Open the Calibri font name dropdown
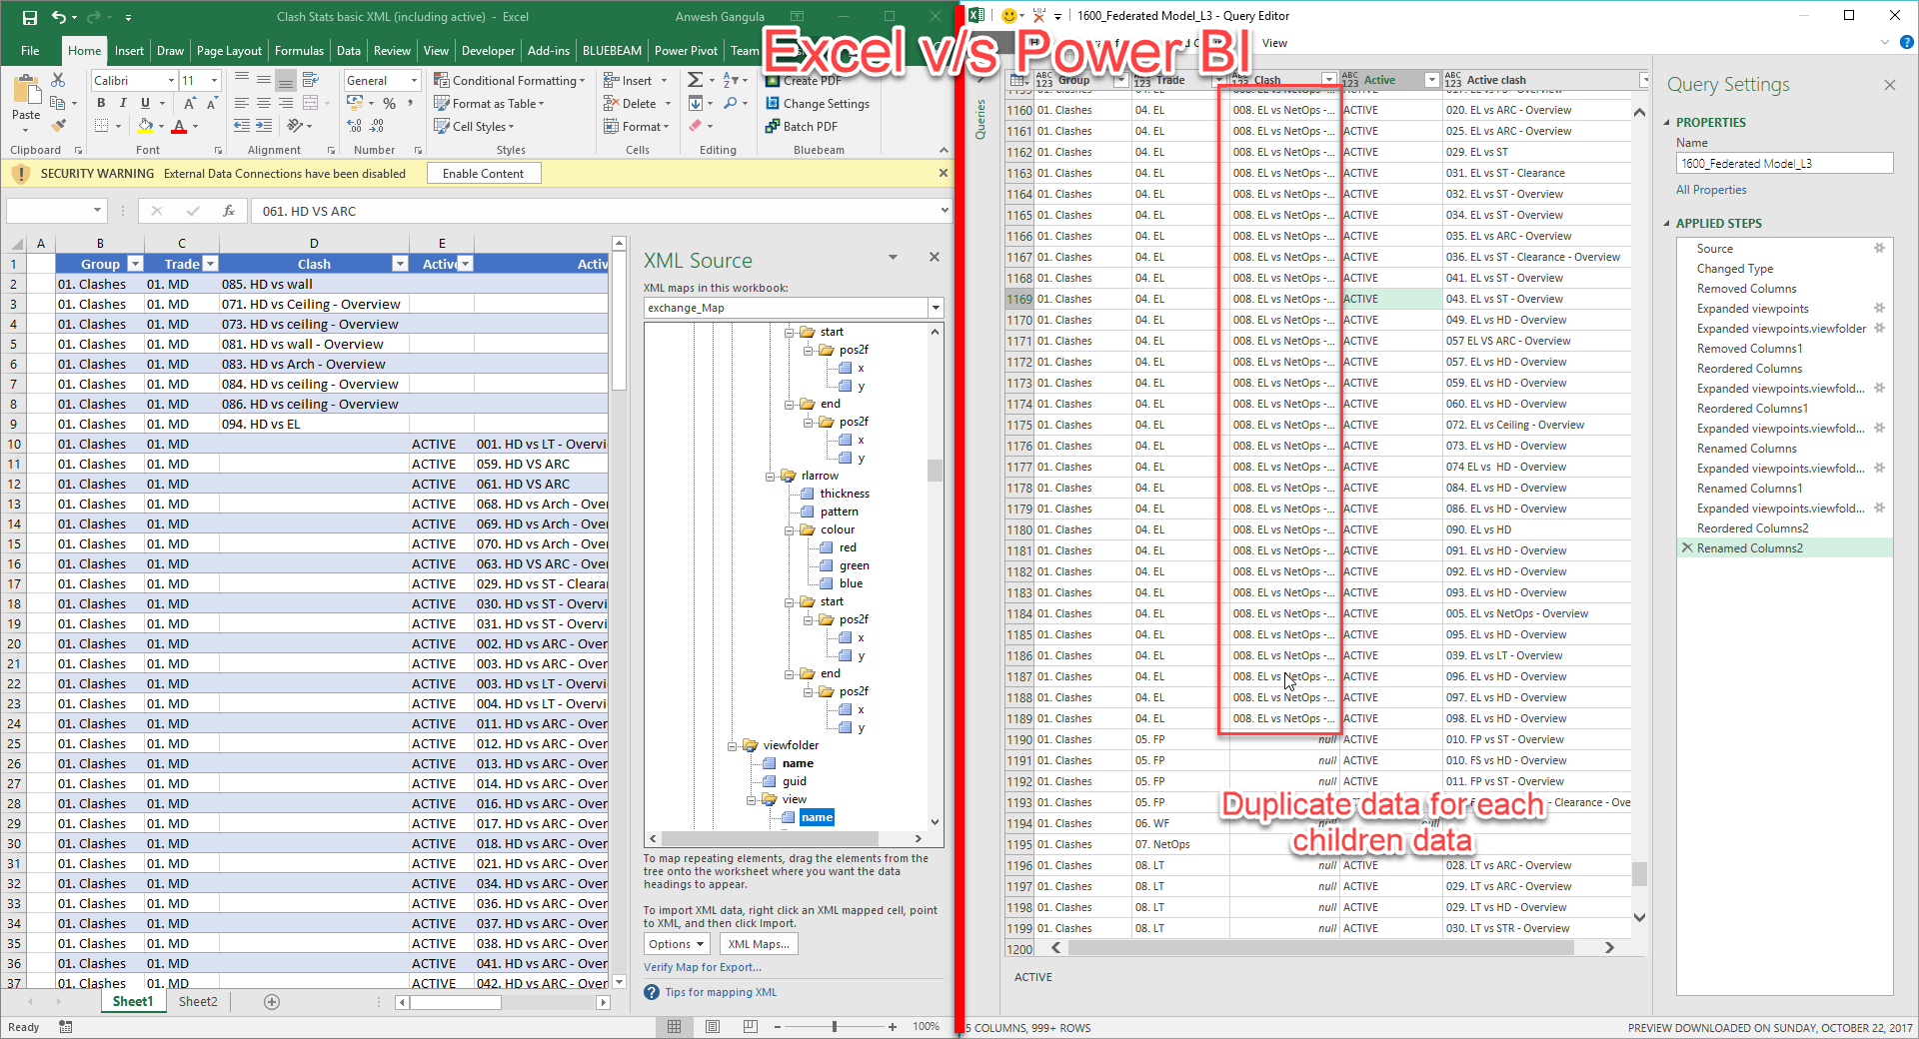Viewport: 1919px width, 1039px height. click(171, 80)
